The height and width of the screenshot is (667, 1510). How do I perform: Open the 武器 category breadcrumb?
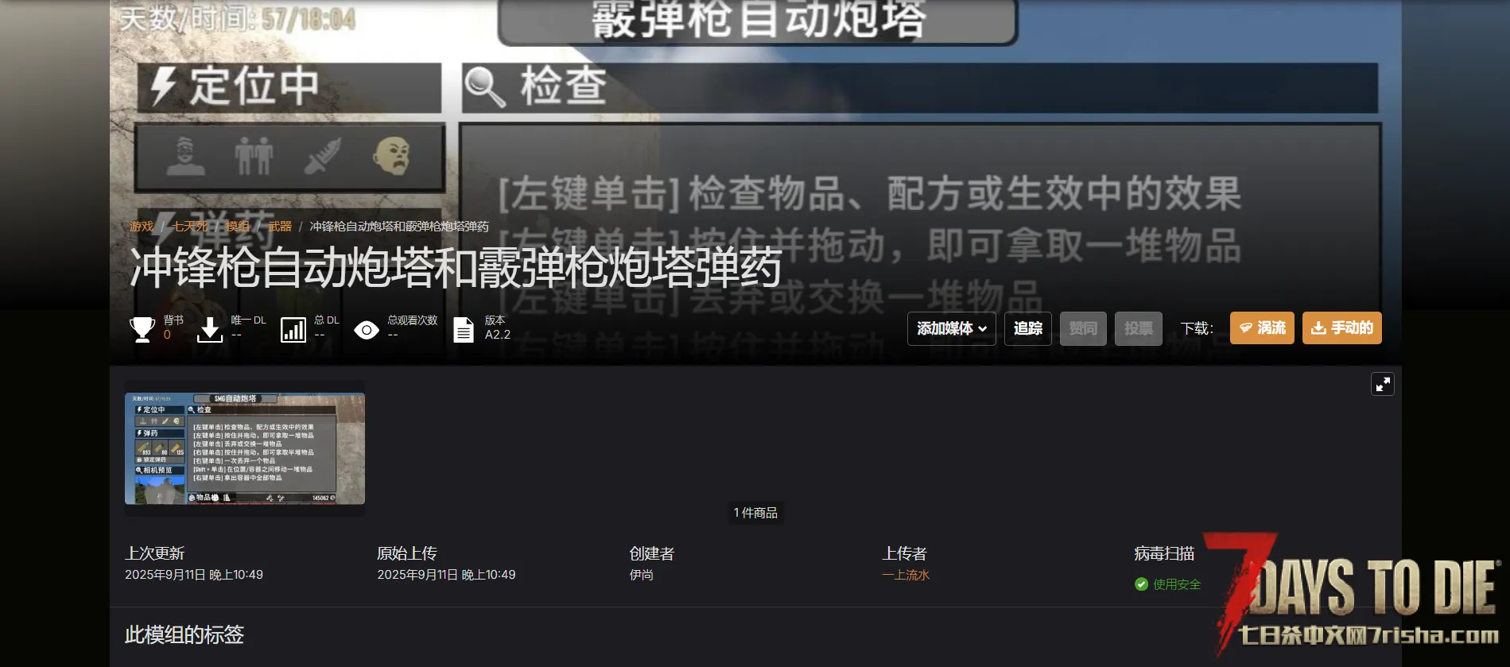coord(280,227)
